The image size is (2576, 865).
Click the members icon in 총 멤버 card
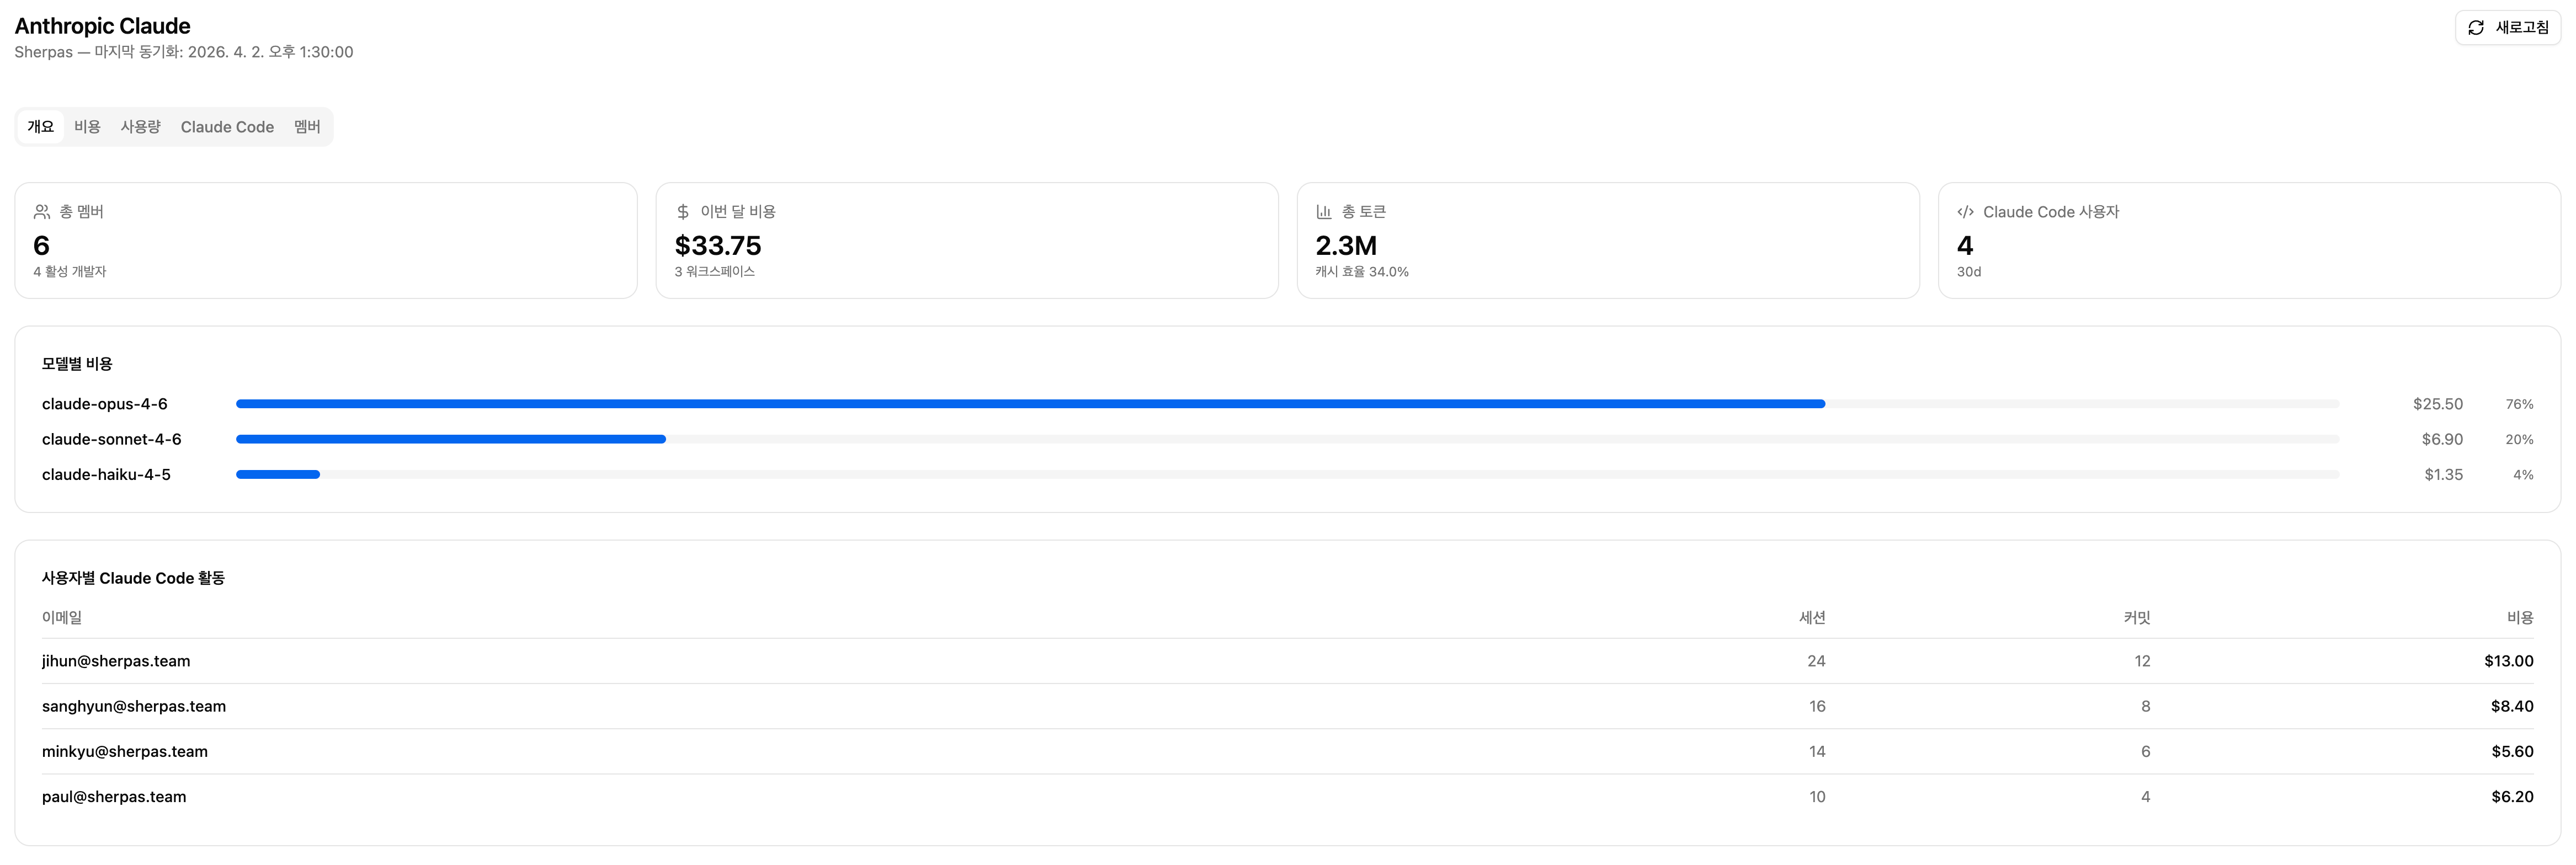coord(42,212)
